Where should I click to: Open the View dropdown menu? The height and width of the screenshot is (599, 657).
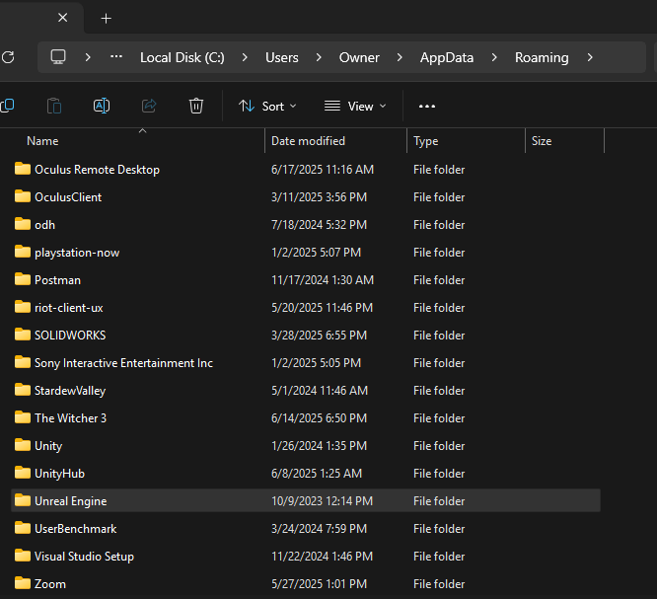coord(355,107)
